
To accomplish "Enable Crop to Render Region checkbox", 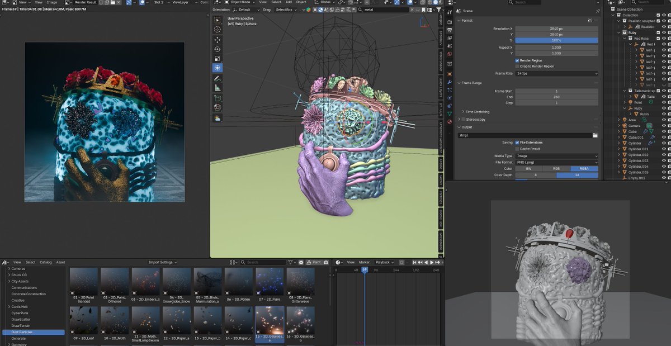I will coord(517,66).
